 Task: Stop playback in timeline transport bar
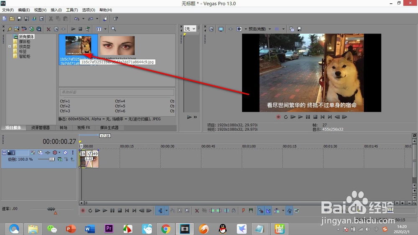120,211
